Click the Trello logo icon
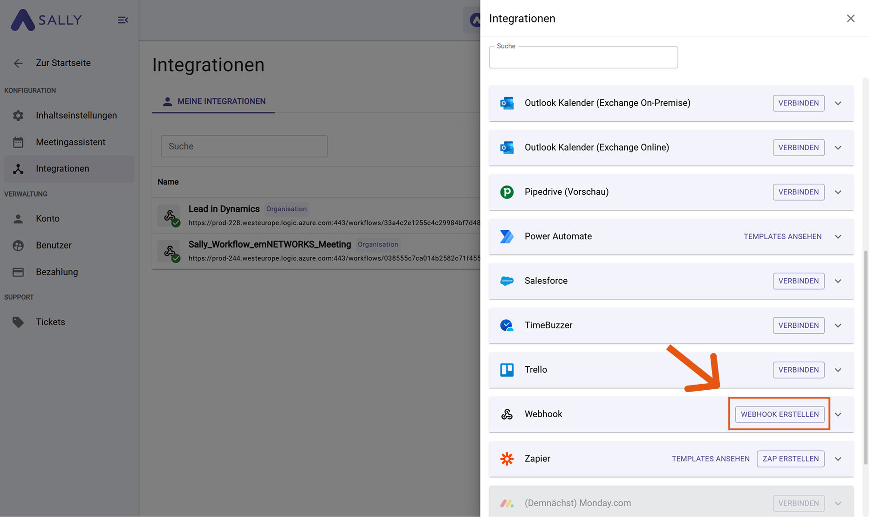Viewport: 869px width, 517px height. point(507,370)
